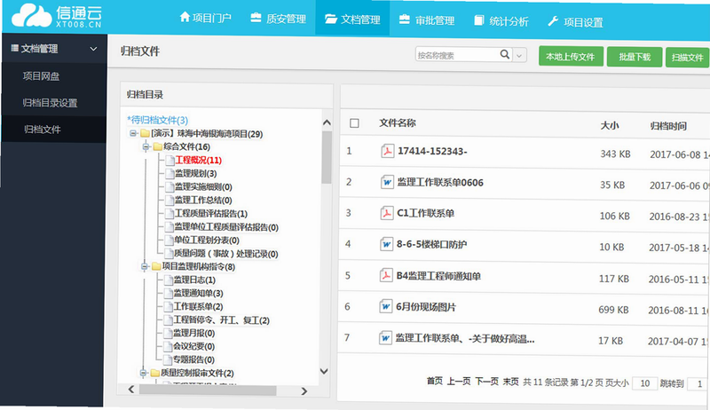Click the tree scroll-down arrow

(324, 371)
